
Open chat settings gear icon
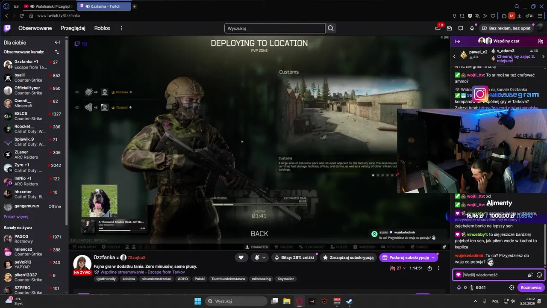(512, 287)
